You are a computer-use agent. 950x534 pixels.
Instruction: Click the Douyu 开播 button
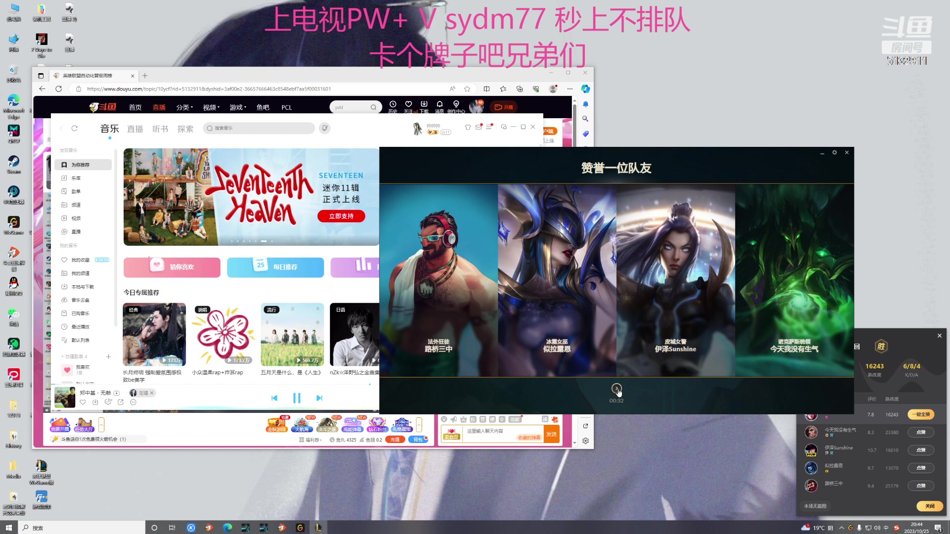click(504, 107)
